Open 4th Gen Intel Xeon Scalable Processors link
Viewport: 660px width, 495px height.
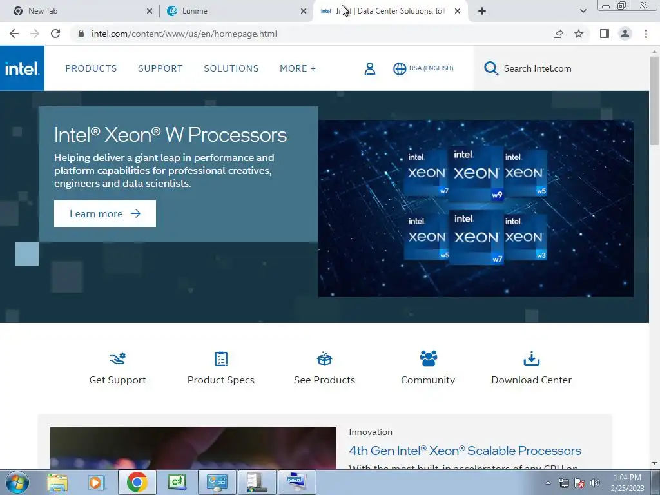[x=465, y=451]
